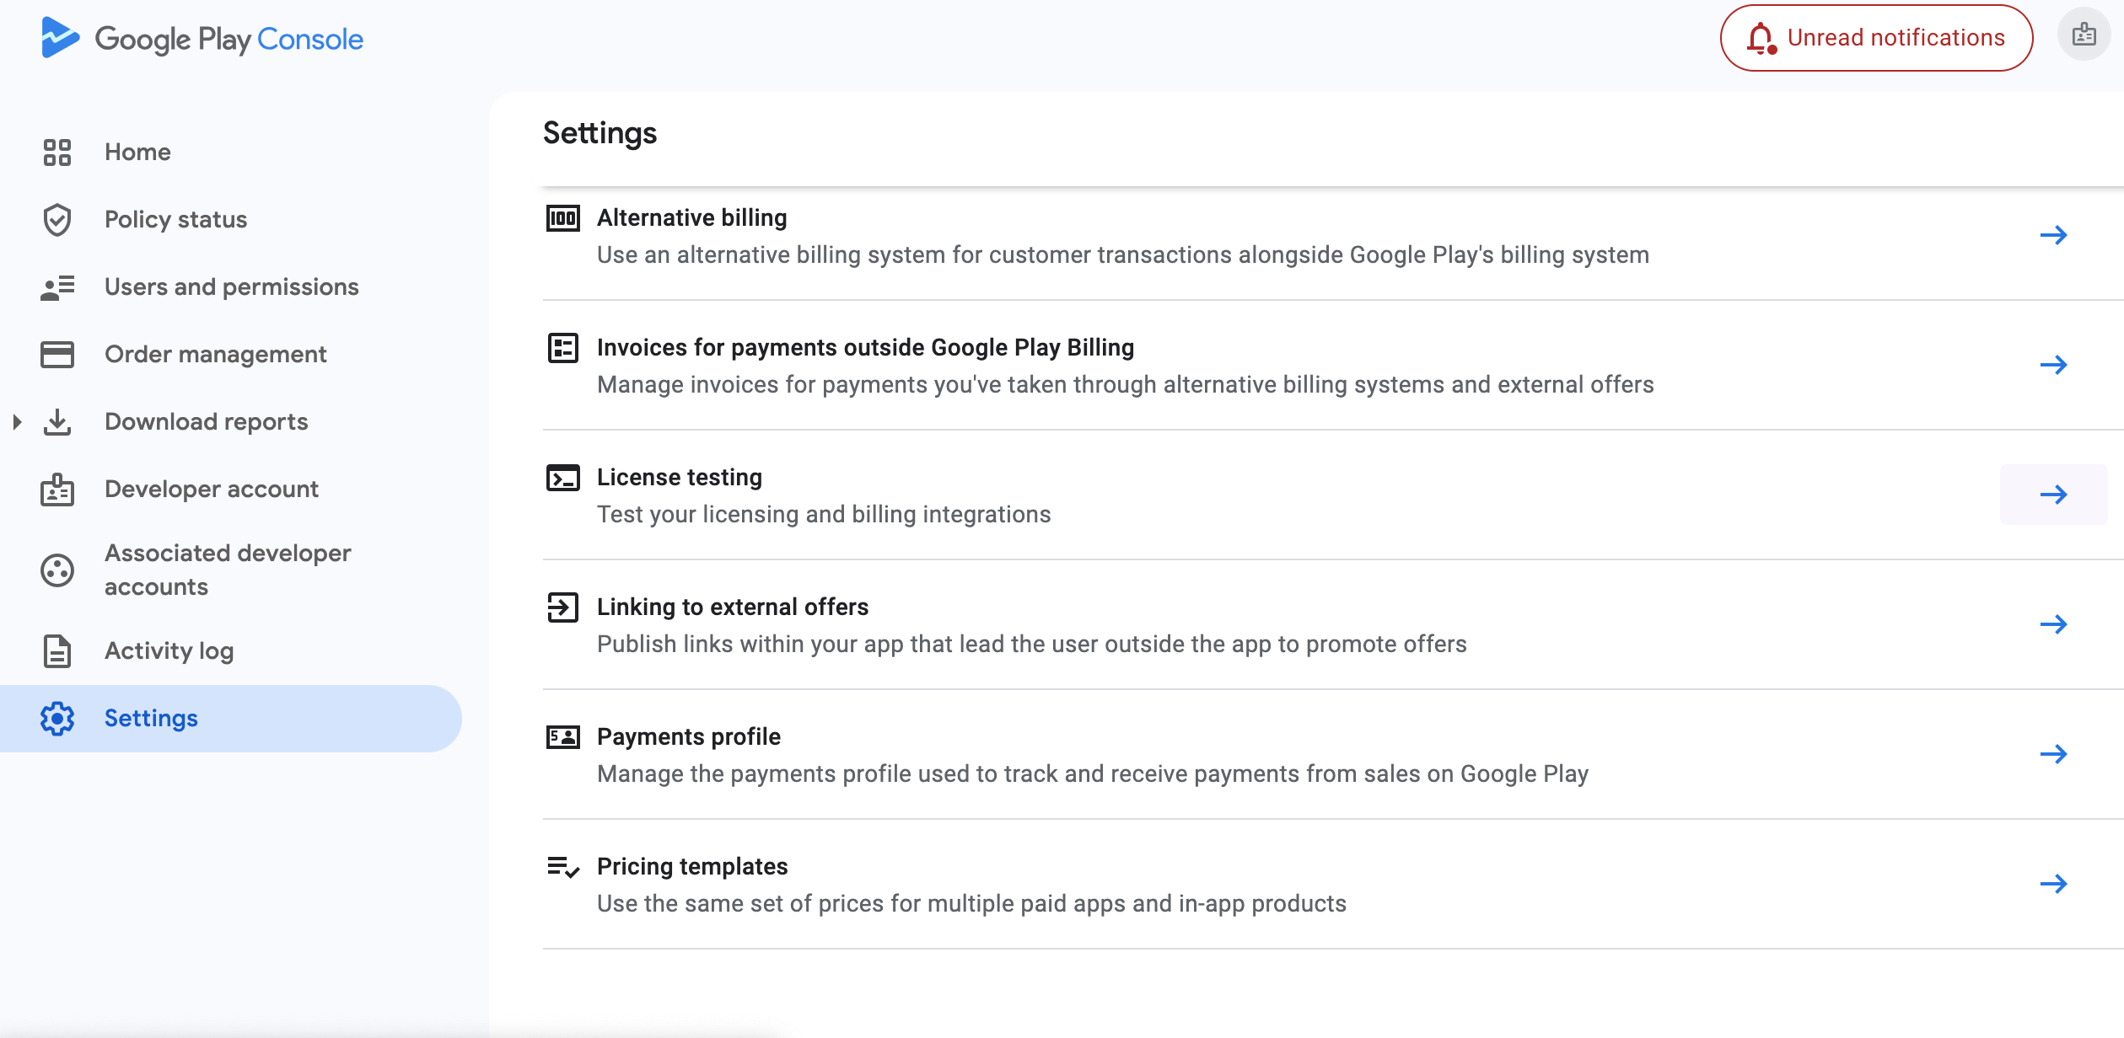Click the Associated developer accounts icon

[57, 570]
